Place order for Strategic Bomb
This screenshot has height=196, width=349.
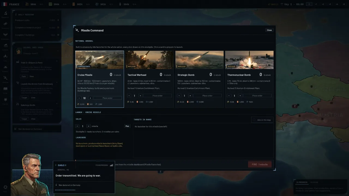pyautogui.click(x=207, y=96)
